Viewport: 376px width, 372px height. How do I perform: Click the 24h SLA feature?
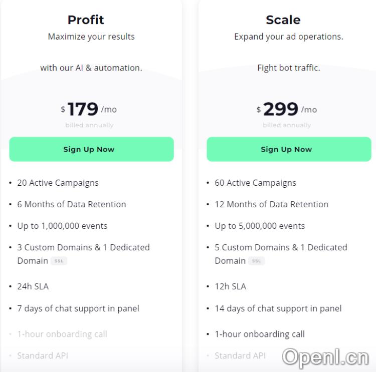[33, 286]
